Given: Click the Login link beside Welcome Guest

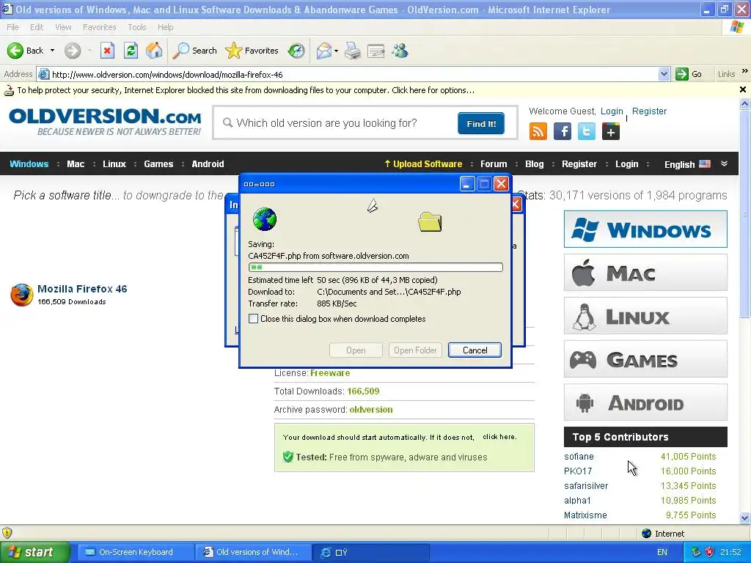Looking at the screenshot, I should [612, 111].
